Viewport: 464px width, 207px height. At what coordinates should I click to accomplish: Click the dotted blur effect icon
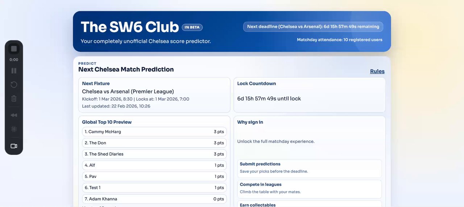click(14, 129)
